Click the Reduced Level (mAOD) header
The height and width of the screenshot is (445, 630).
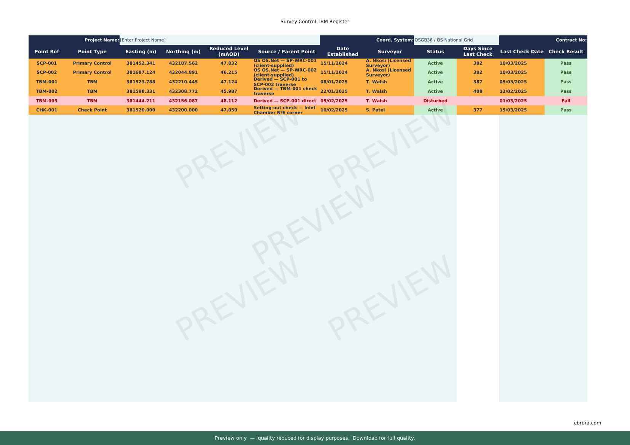(229, 52)
